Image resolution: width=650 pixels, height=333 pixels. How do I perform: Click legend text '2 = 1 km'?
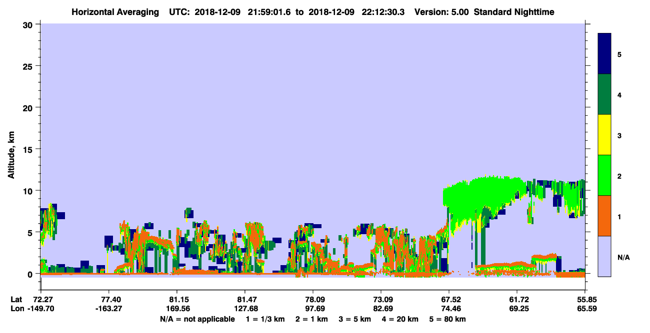click(x=312, y=319)
